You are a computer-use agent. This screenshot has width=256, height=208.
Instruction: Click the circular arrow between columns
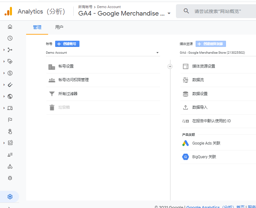click(x=170, y=66)
